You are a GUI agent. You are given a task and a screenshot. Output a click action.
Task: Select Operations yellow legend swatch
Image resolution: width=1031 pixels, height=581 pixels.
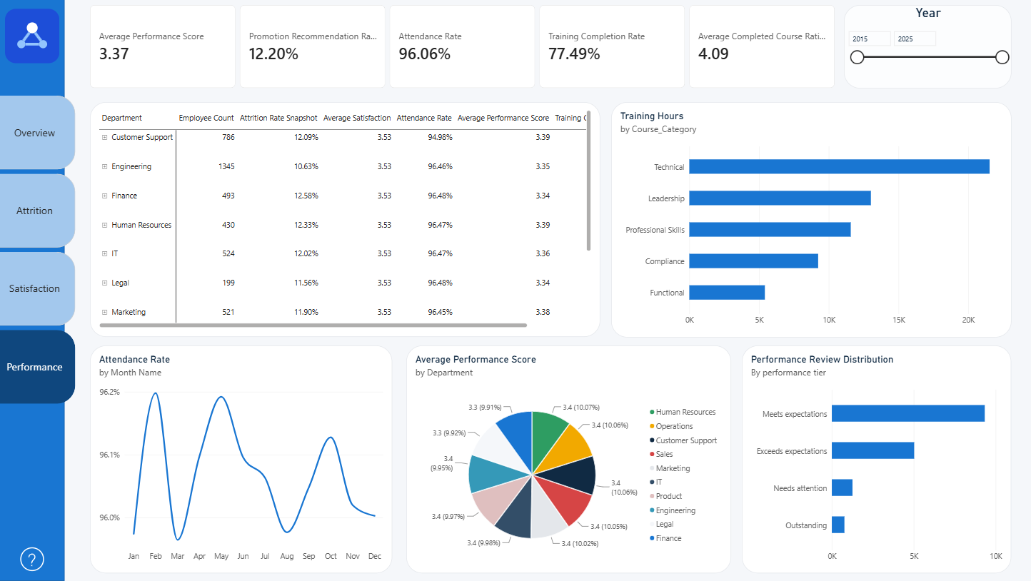pyautogui.click(x=652, y=426)
